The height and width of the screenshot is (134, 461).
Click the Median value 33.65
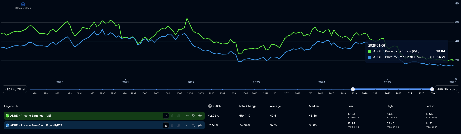[313, 125]
